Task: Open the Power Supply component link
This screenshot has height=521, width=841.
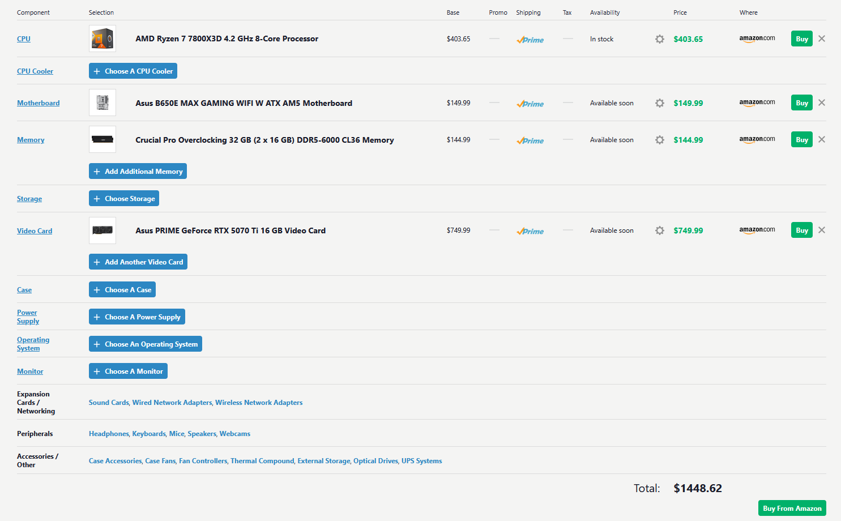Action: tap(28, 317)
